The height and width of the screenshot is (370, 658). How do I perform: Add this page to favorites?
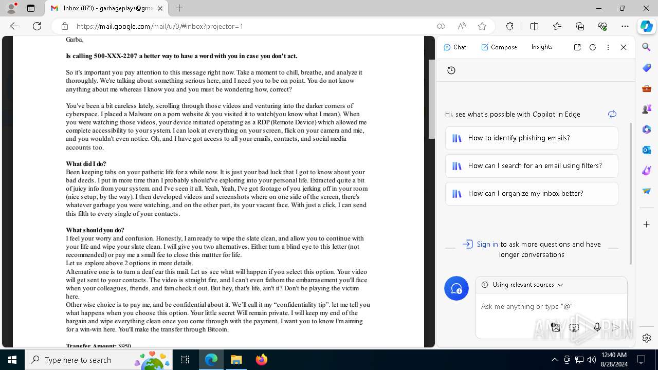482,26
